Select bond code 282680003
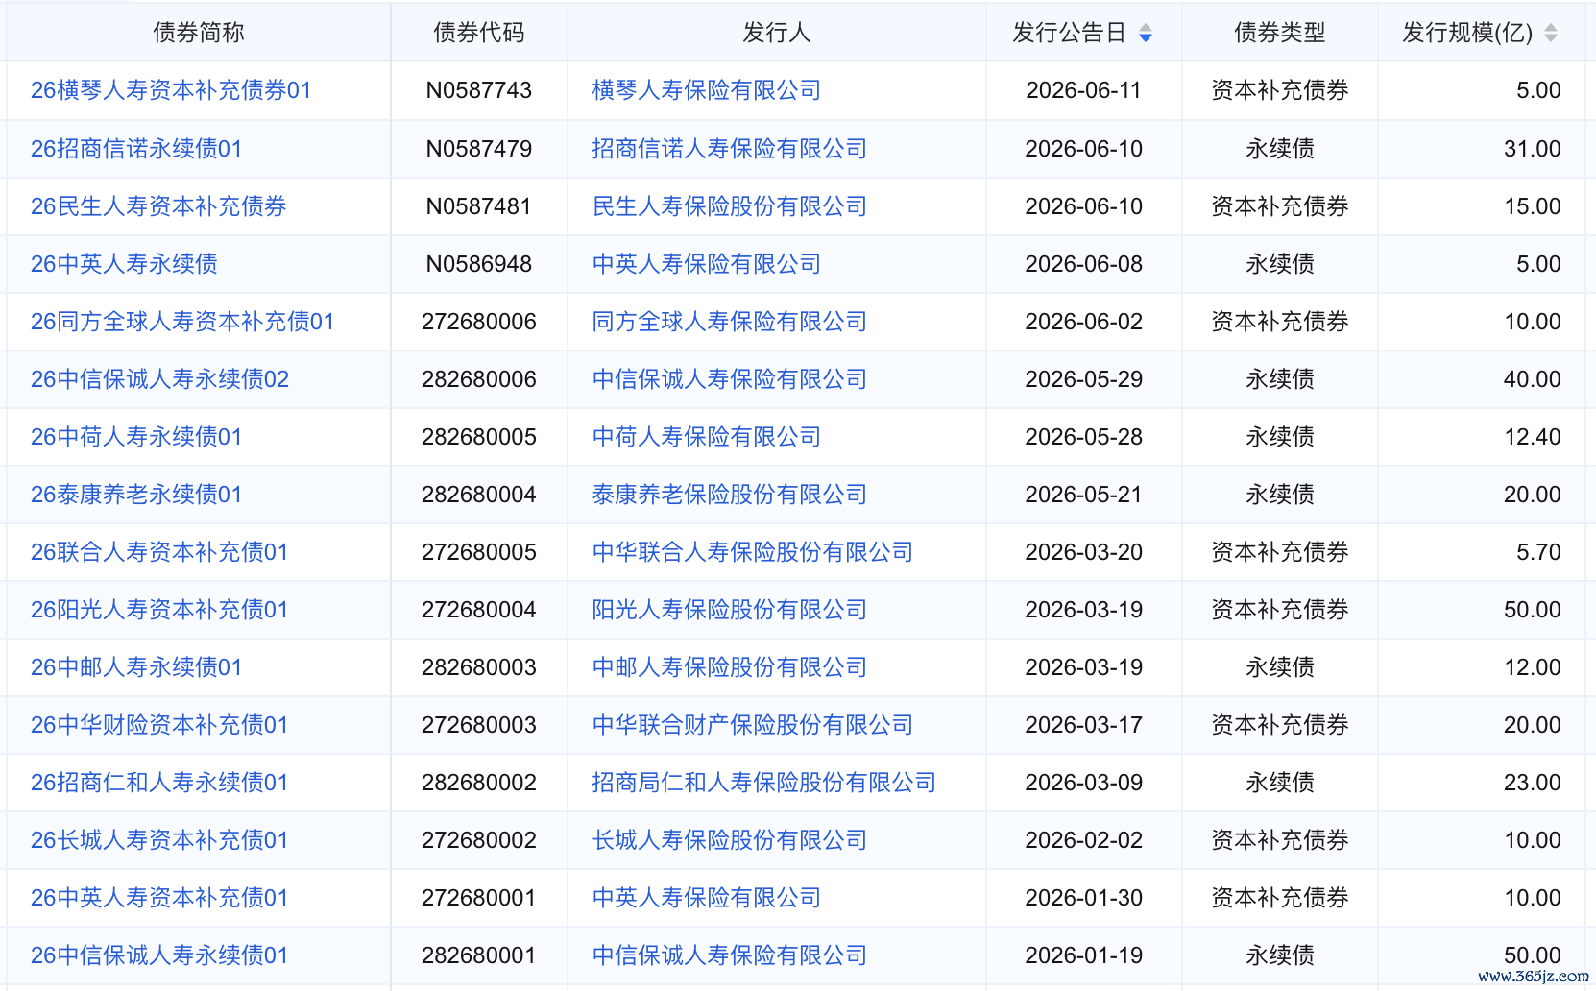The height and width of the screenshot is (991, 1596). [479, 667]
